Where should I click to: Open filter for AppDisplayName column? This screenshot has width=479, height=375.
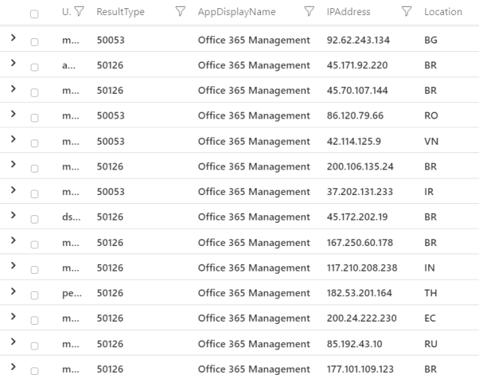tap(309, 12)
